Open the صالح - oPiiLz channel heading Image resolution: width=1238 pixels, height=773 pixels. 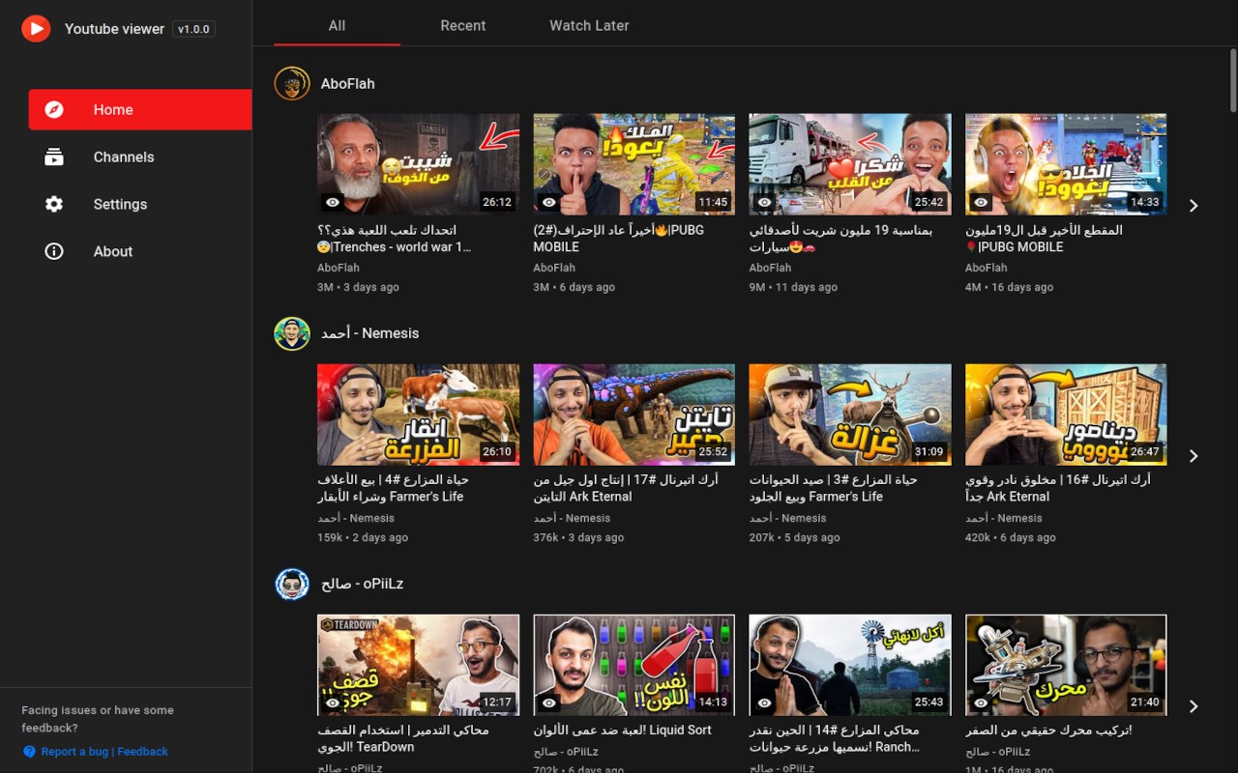click(x=363, y=584)
